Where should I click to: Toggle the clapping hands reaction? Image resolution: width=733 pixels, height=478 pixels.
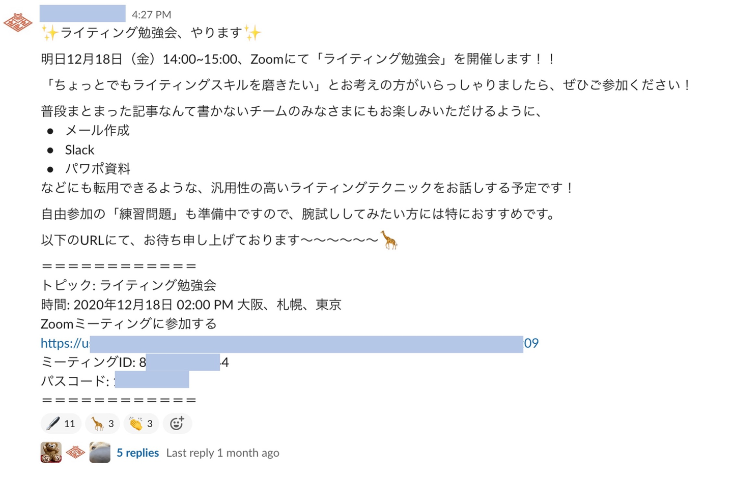pos(141,424)
